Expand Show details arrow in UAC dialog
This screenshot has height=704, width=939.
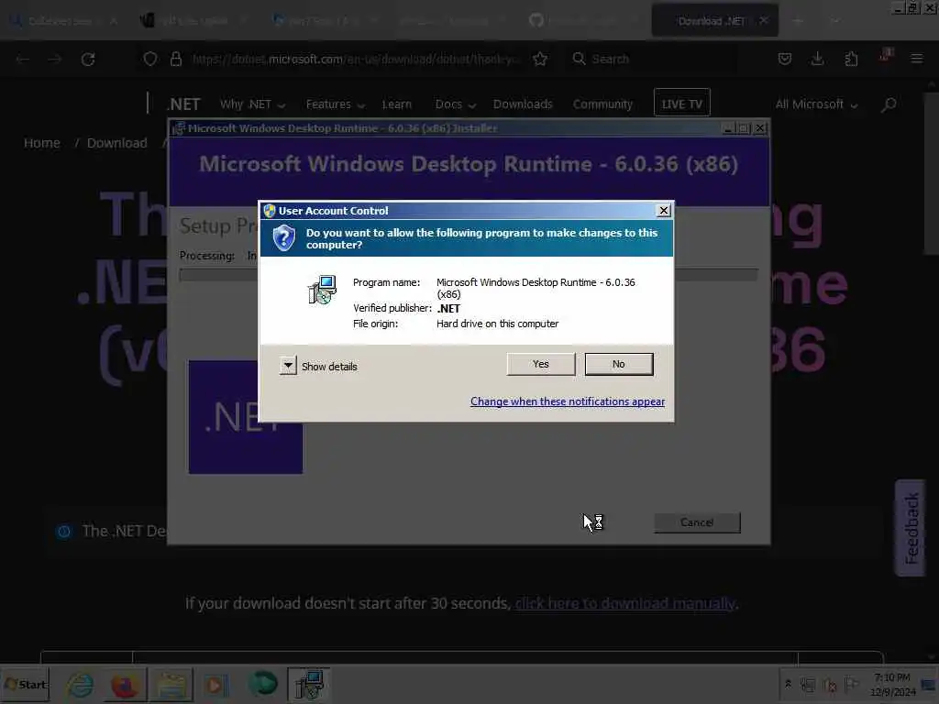(288, 365)
